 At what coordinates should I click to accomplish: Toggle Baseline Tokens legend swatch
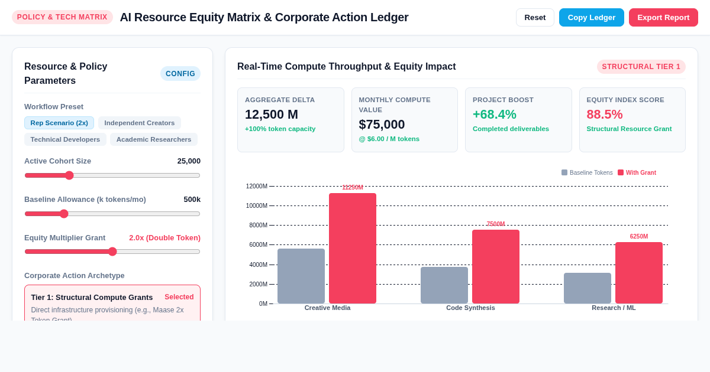[564, 172]
